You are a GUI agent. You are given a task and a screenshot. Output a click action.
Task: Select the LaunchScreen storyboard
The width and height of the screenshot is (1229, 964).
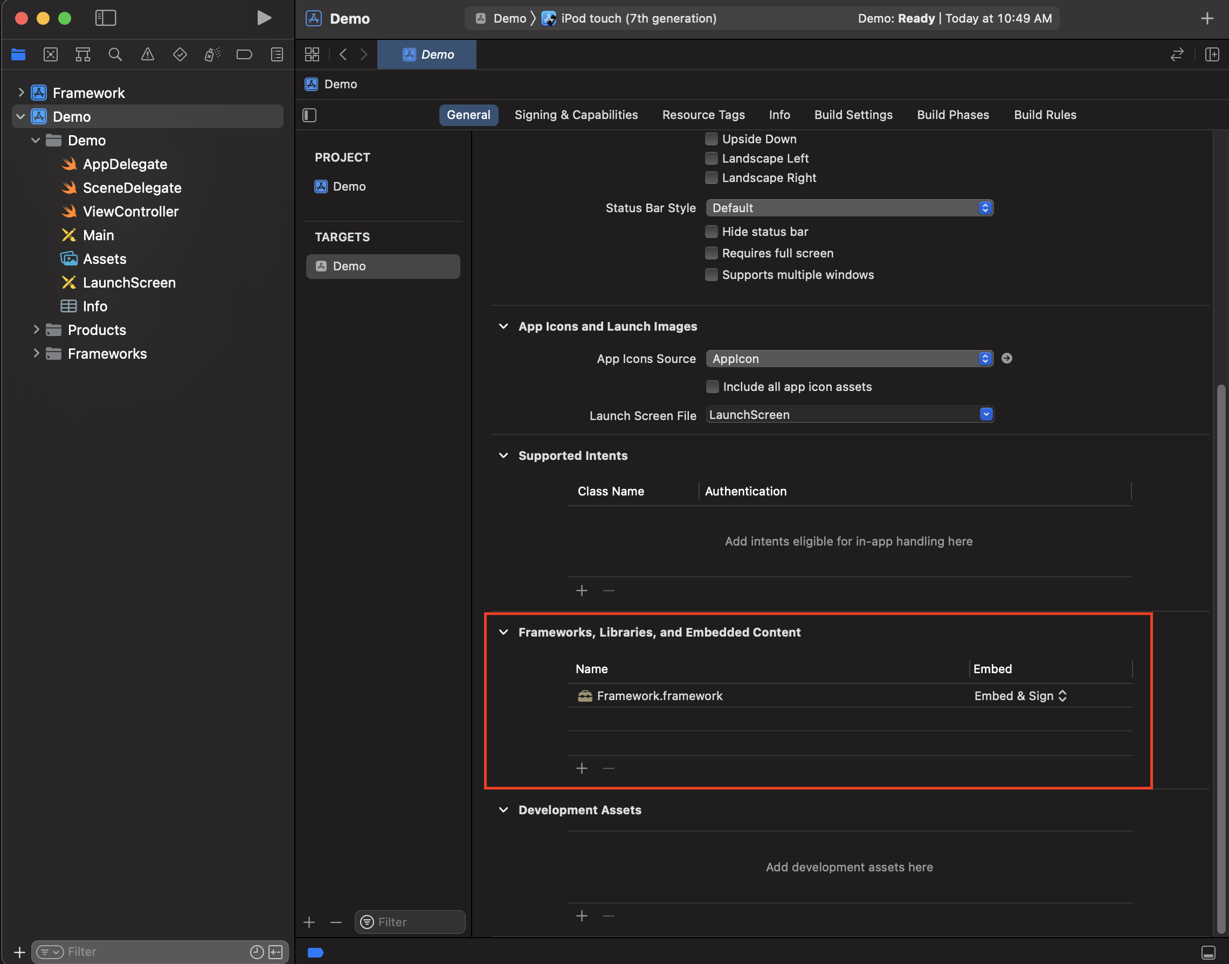128,281
